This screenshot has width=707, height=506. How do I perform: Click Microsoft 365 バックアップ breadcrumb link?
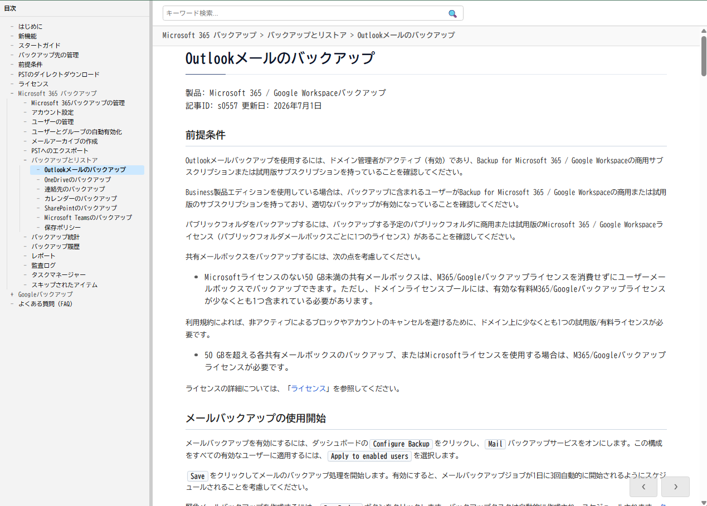coord(209,35)
